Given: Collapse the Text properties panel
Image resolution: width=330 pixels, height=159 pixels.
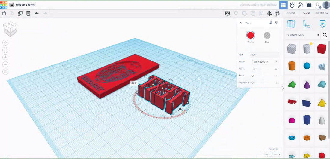Looking at the screenshot, I should 240,23.
